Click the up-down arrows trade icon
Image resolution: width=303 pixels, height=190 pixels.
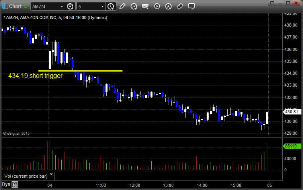pos(180,6)
